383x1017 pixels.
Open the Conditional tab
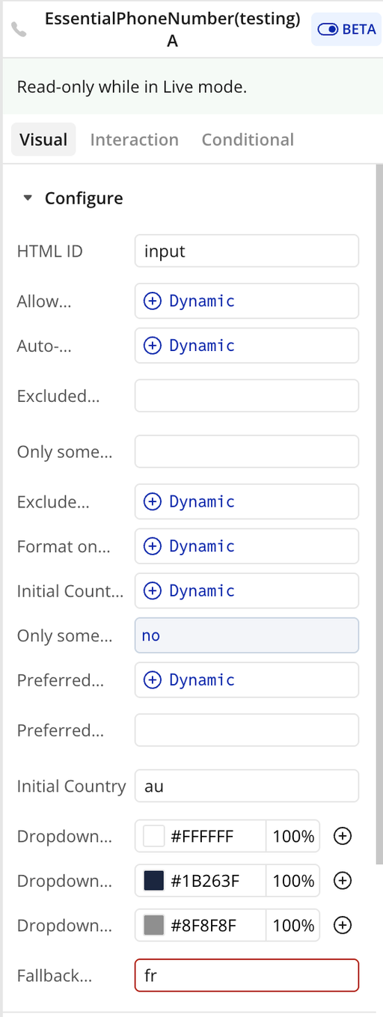248,140
